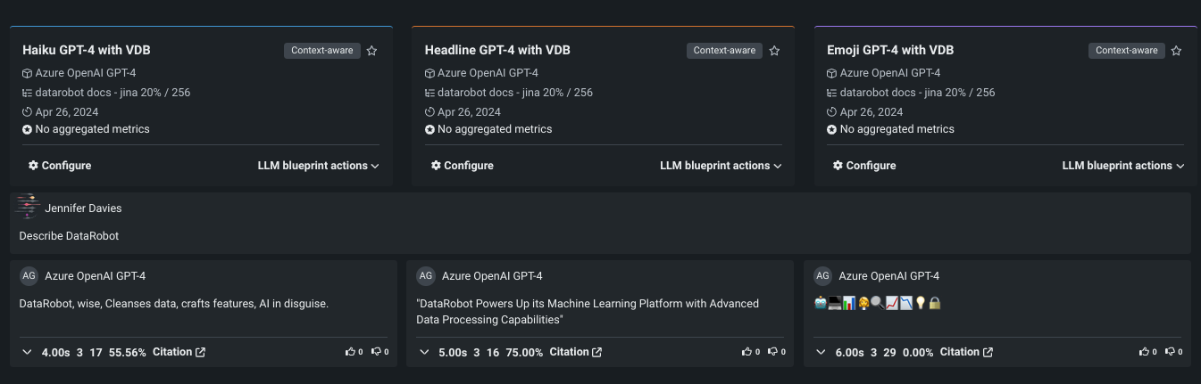Screen dimensions: 1201x384
Task: Favorite the Emoji GPT-4 with VDB blueprint
Action: pos(1177,51)
